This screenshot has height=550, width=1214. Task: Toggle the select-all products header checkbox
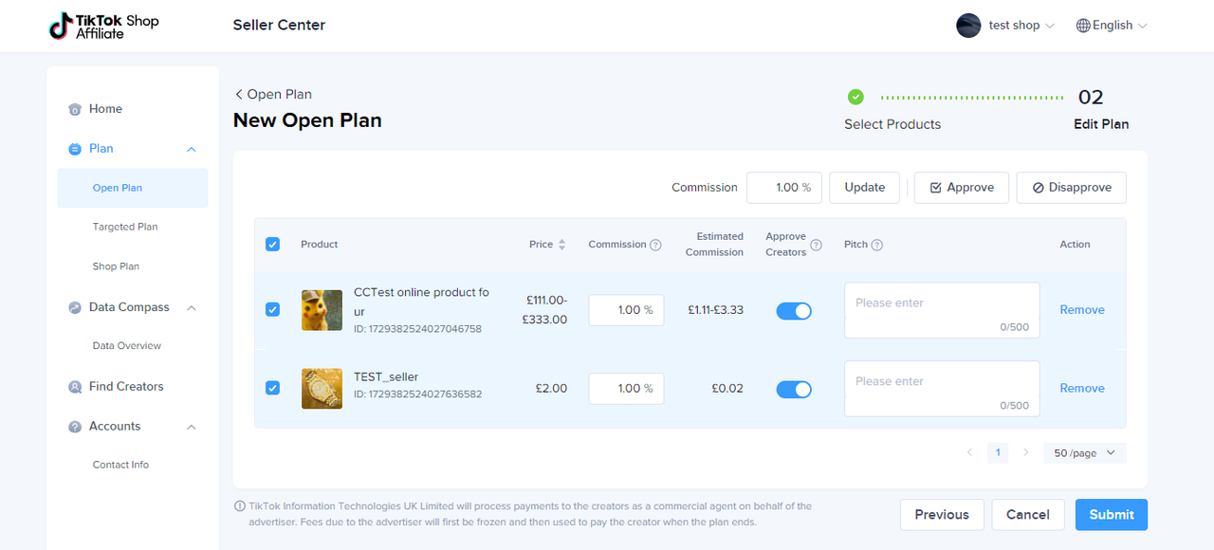pyautogui.click(x=273, y=245)
